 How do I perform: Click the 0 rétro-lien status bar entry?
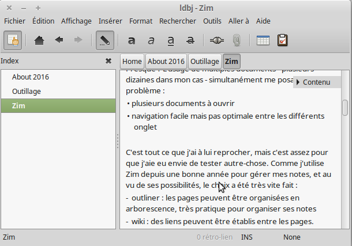click(215, 237)
